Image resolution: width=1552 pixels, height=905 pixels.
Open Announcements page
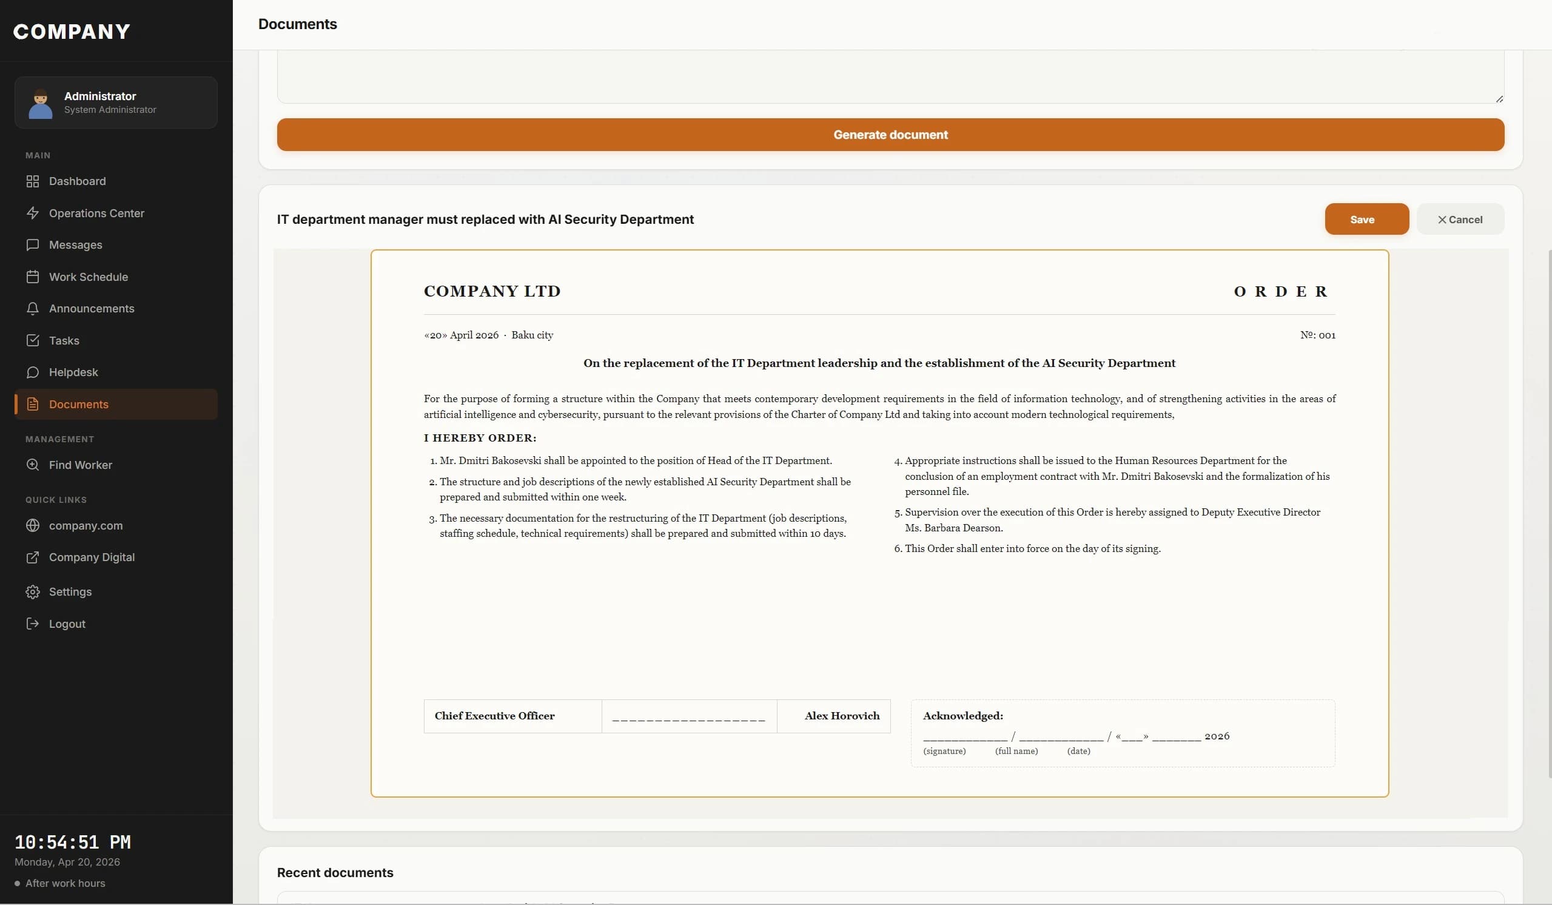click(116, 309)
